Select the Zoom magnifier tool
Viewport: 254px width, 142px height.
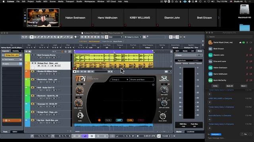tap(55, 37)
